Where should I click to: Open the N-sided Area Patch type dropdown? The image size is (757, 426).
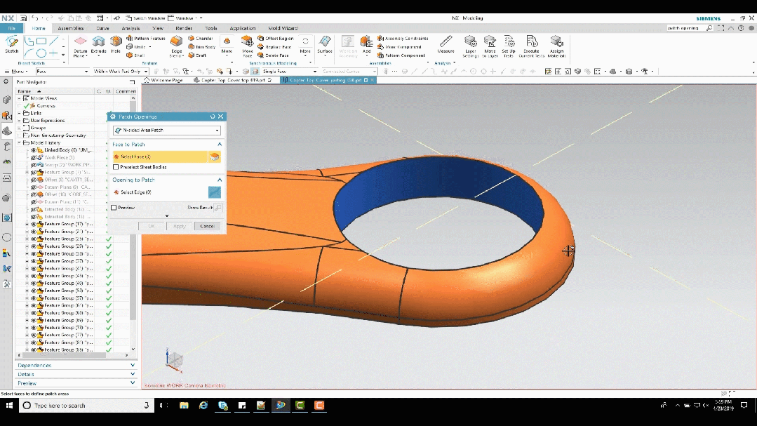tap(167, 131)
